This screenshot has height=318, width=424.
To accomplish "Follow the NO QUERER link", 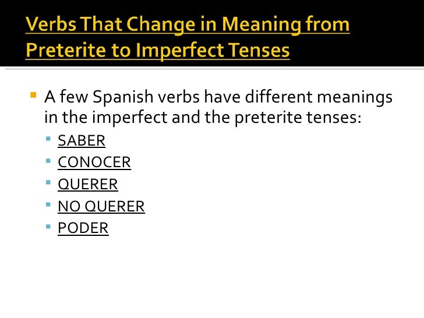I will point(101,206).
